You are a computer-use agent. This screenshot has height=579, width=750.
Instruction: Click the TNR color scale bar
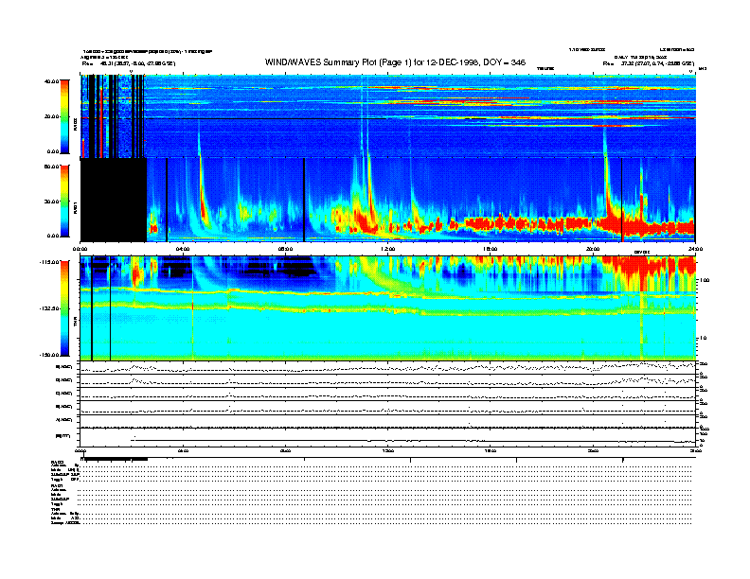(x=64, y=308)
